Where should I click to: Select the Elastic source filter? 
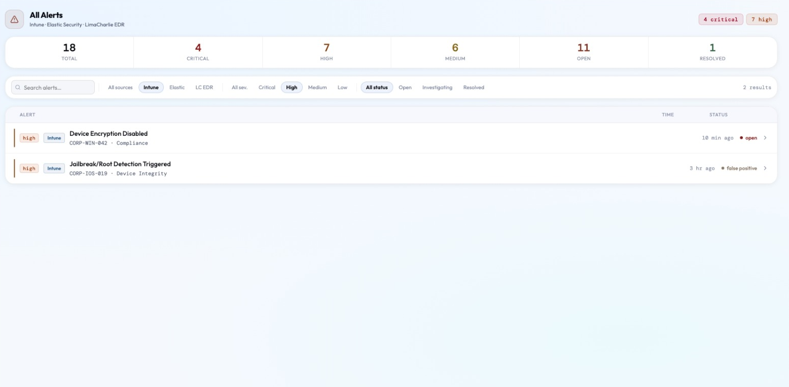click(177, 87)
